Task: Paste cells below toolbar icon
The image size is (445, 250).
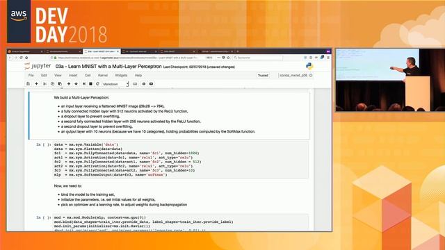Action: pos(60,84)
